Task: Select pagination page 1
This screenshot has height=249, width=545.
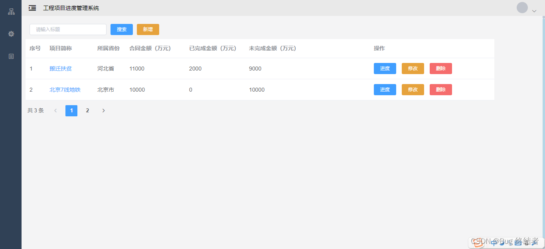Action: tap(71, 111)
